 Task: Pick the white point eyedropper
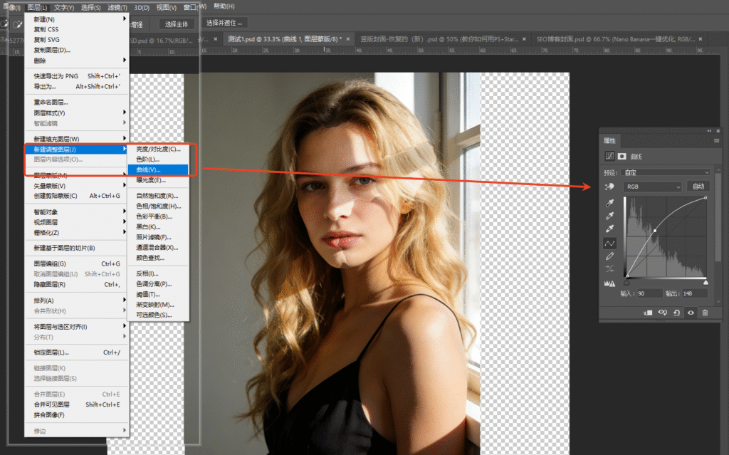coord(609,229)
